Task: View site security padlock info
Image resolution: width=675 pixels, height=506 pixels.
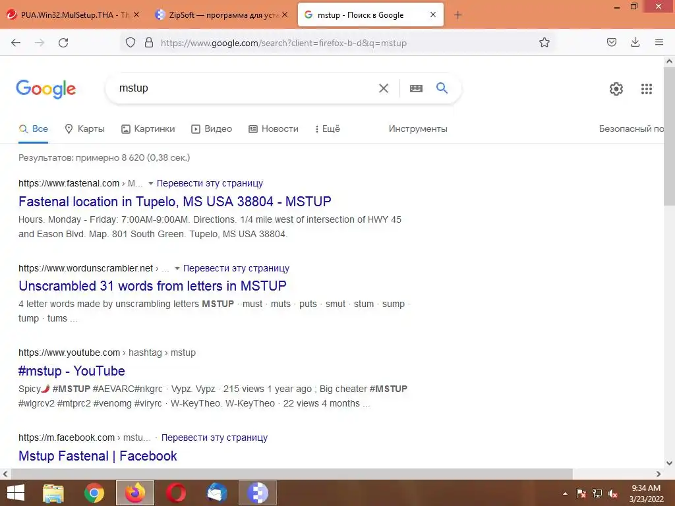Action: coord(149,43)
